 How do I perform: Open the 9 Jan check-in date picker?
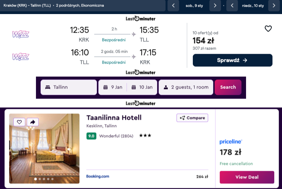113,87
